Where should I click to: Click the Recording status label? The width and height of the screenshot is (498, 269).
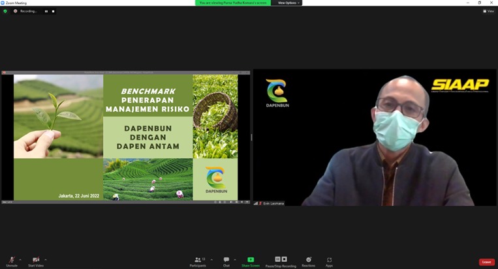click(x=27, y=11)
